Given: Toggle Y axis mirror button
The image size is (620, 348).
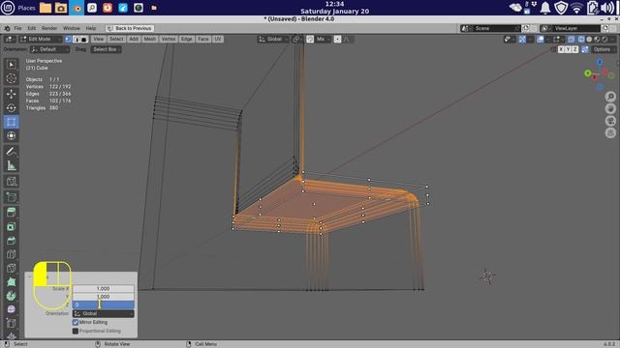Looking at the screenshot, I should [568, 49].
